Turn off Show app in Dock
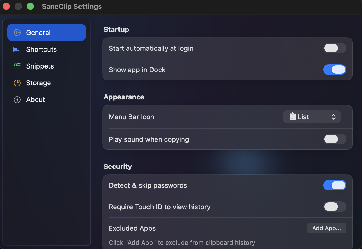362x249 pixels. pyautogui.click(x=335, y=70)
